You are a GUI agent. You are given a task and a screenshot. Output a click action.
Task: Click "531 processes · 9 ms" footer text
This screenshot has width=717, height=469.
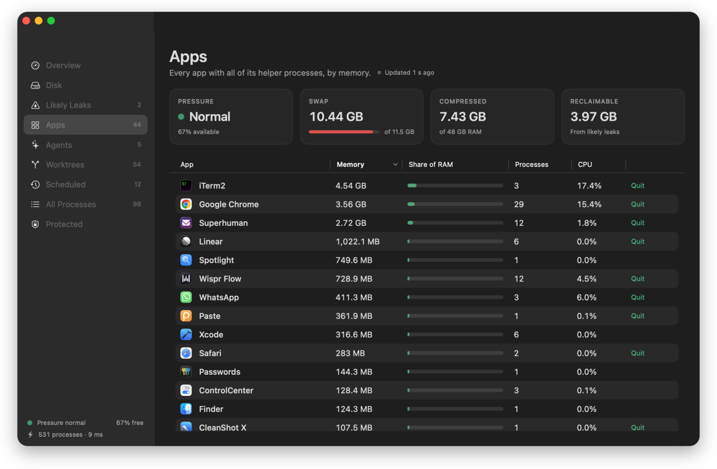tap(71, 435)
